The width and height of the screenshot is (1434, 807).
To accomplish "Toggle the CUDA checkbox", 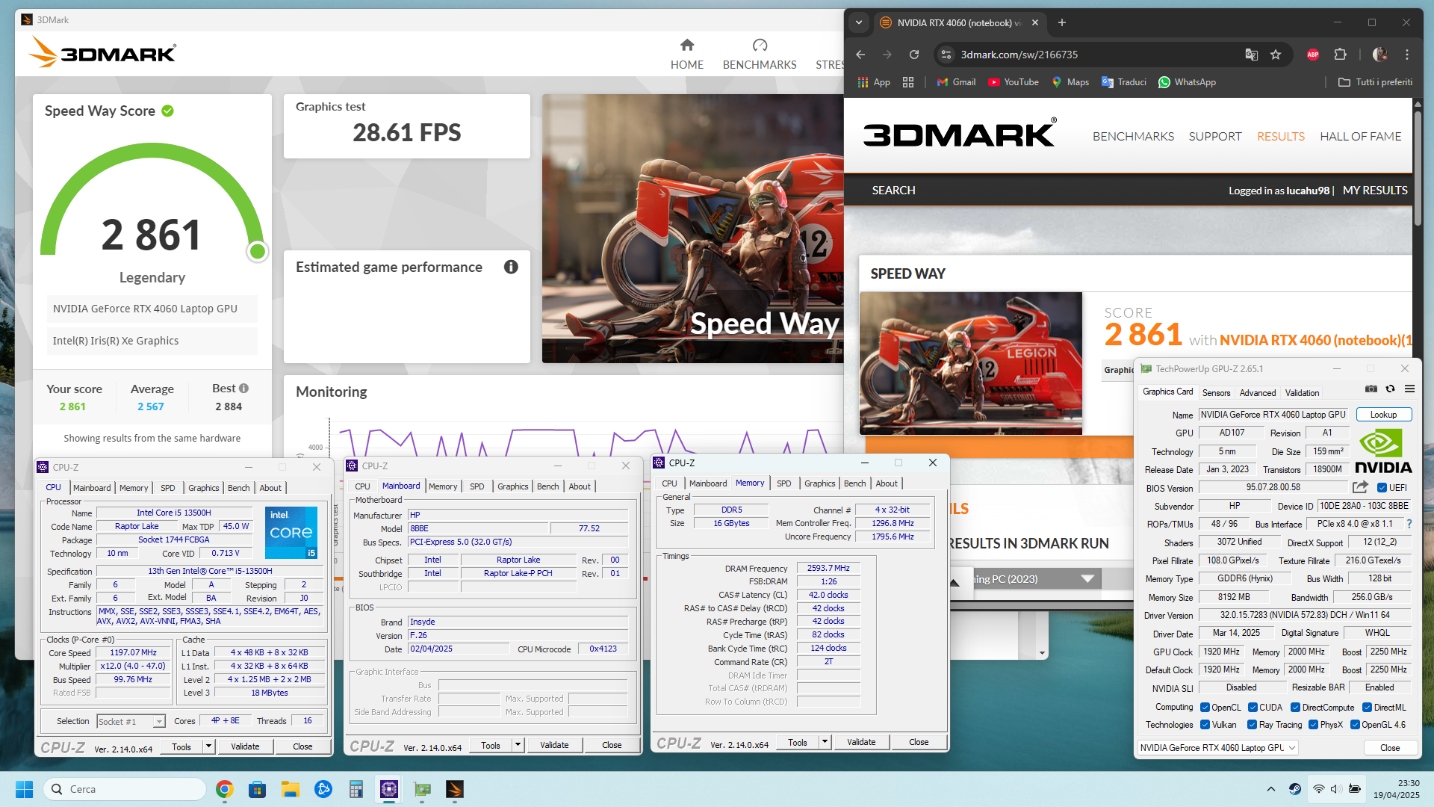I will click(1253, 708).
